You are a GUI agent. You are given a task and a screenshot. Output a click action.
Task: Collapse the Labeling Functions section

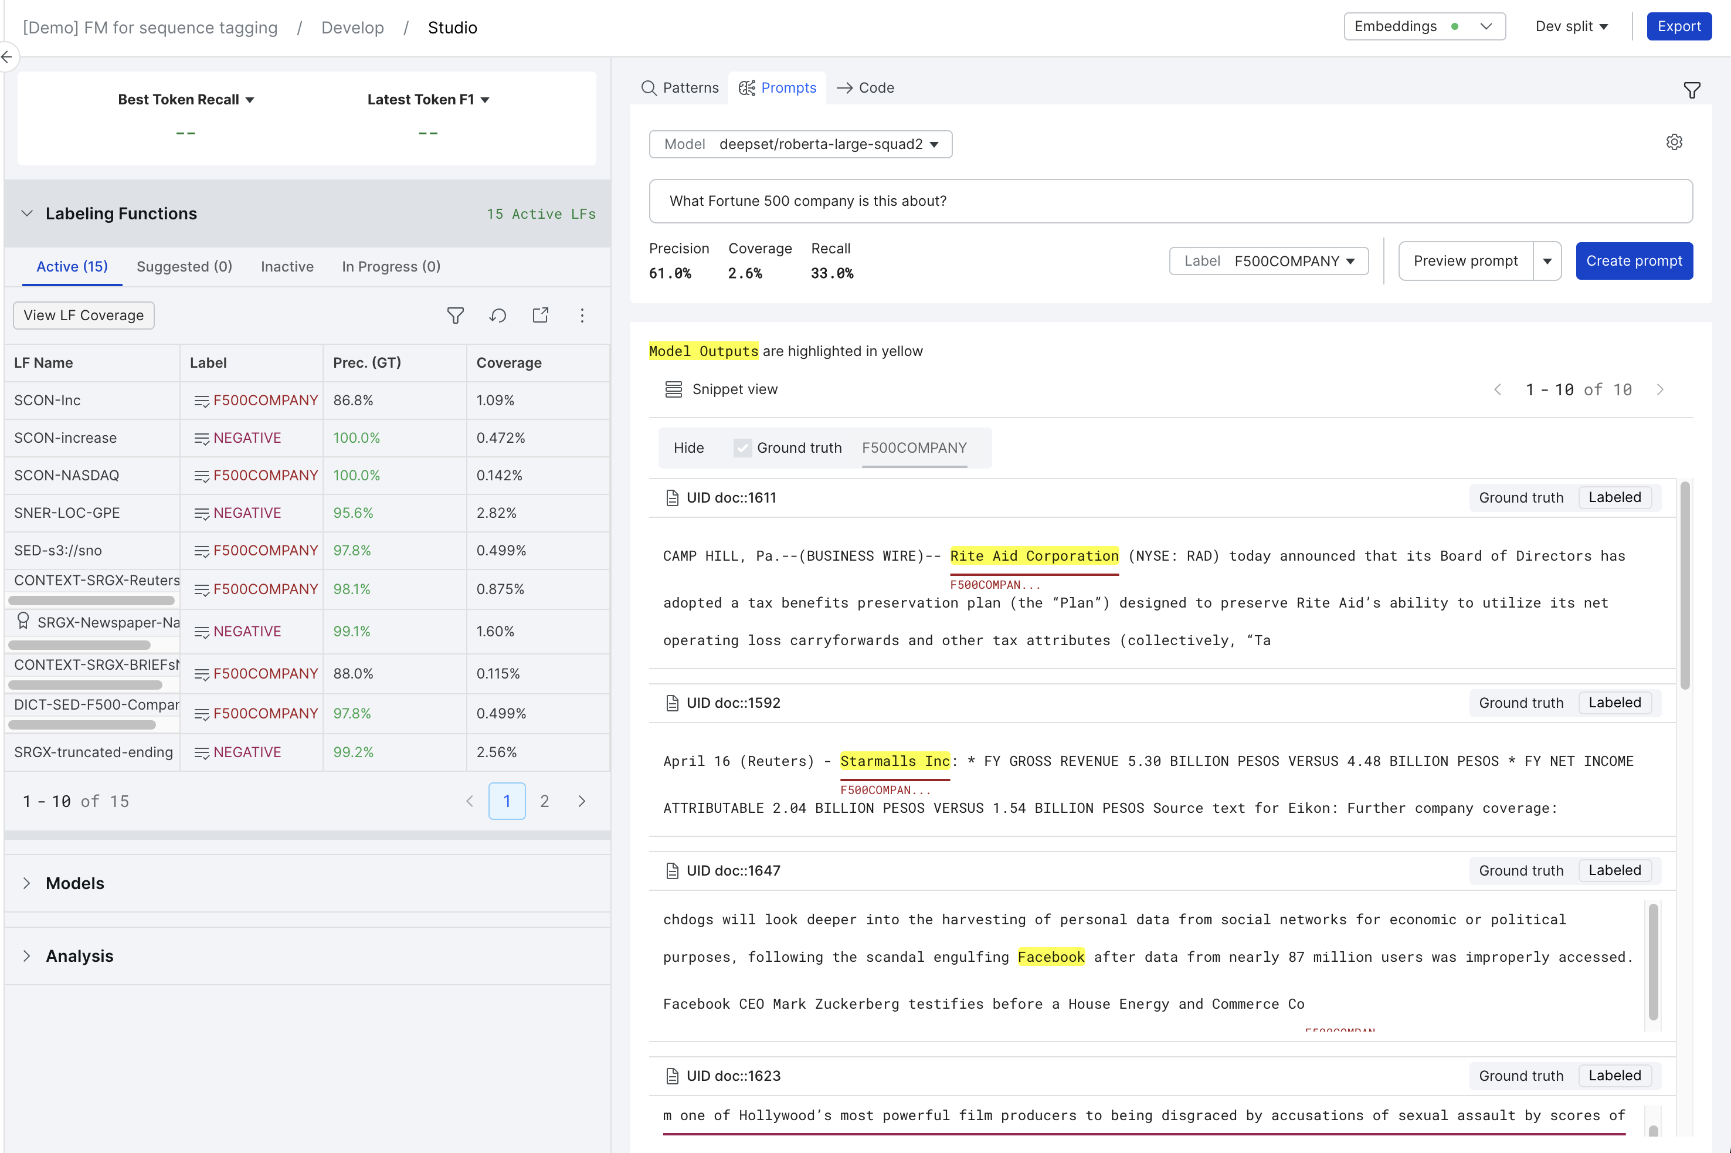(27, 213)
